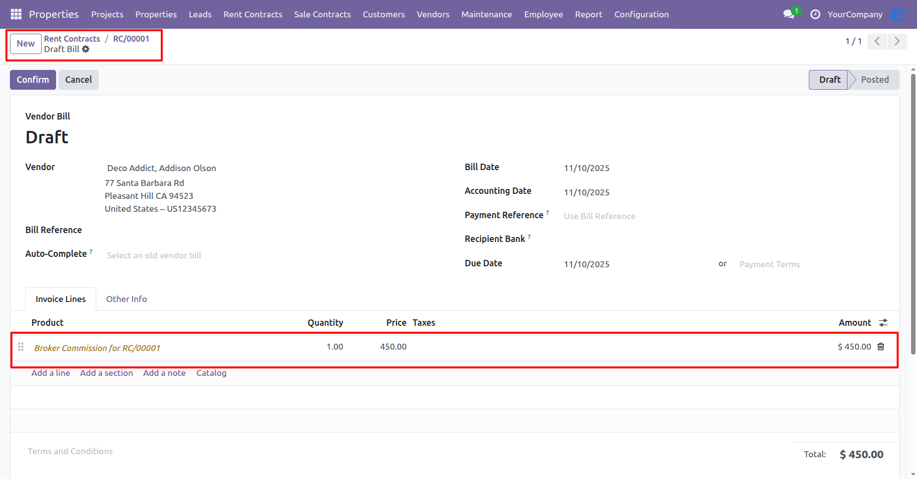Create a New record
The width and height of the screenshot is (917, 479).
tap(26, 44)
